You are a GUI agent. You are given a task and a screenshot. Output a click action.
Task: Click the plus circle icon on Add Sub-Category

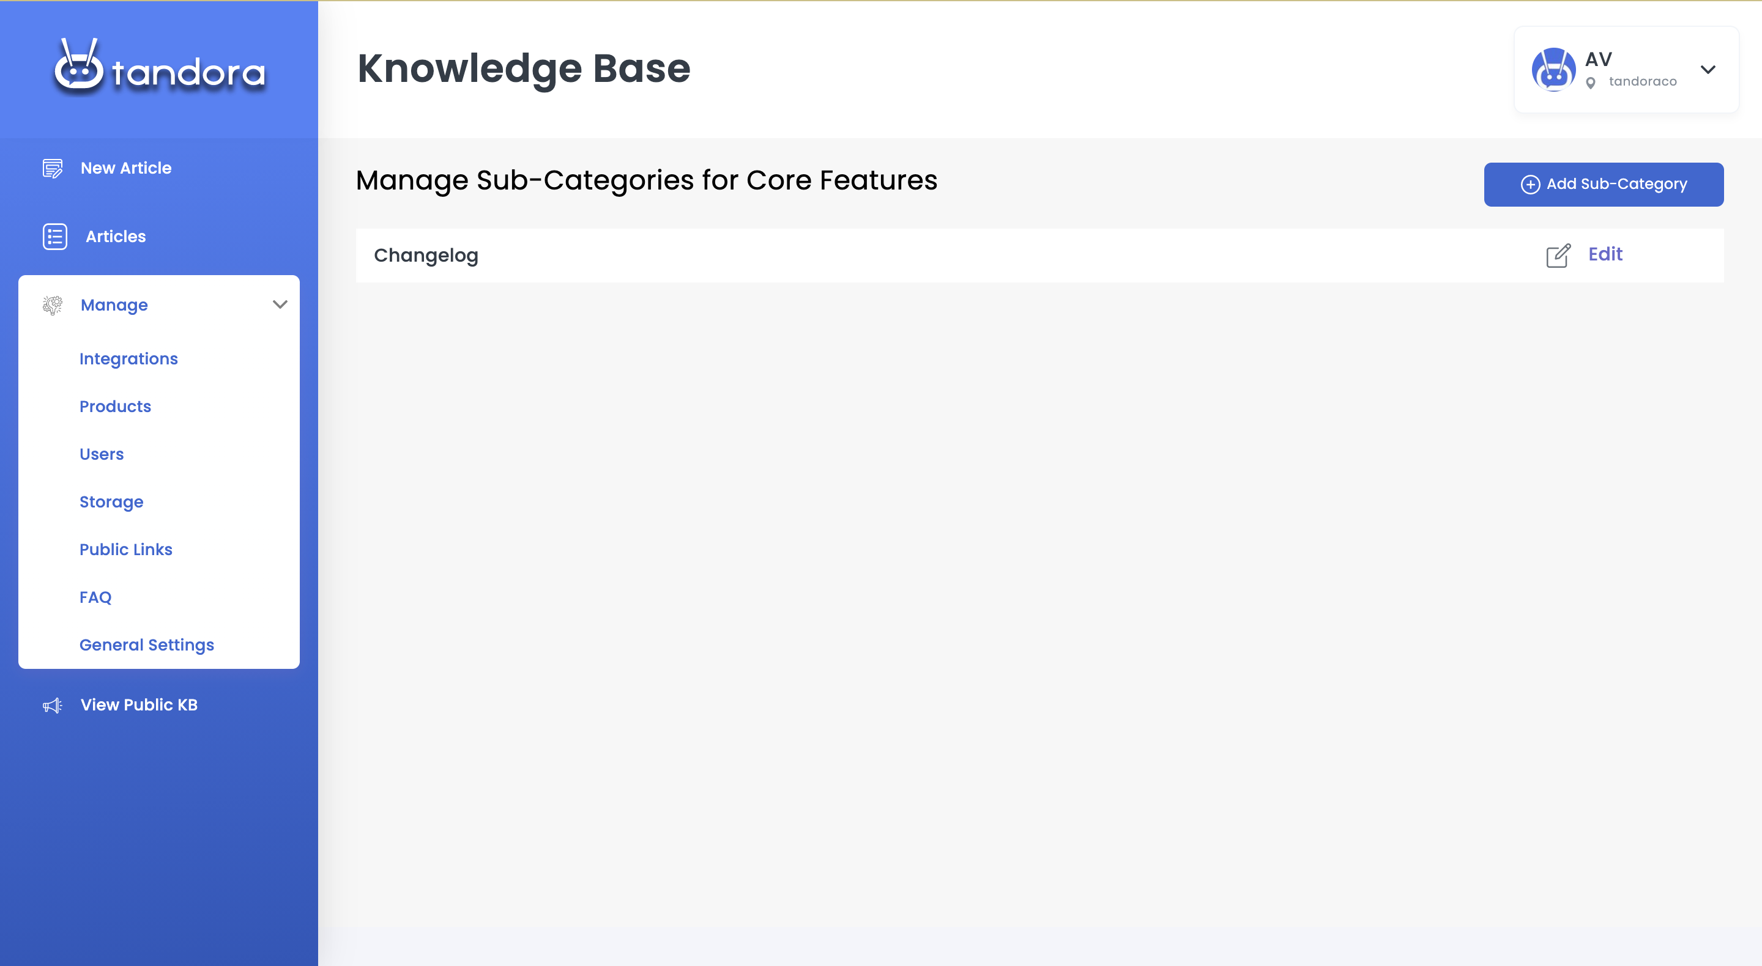[1530, 185]
